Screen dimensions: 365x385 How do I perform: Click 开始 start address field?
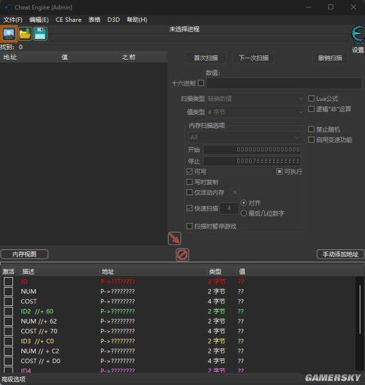pos(252,149)
